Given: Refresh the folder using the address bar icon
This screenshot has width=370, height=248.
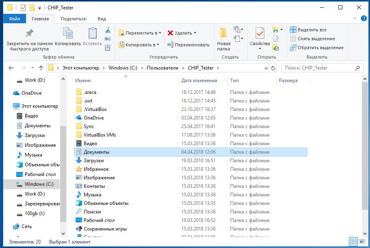Looking at the screenshot, I should coord(273,68).
